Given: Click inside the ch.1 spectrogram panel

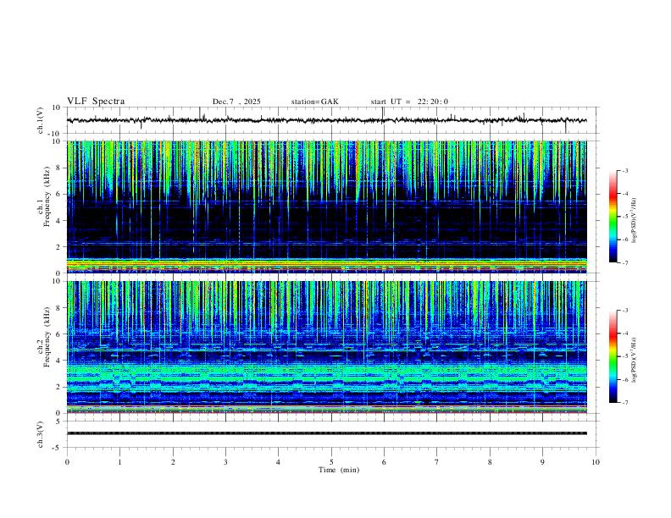Looking at the screenshot, I should [326, 207].
